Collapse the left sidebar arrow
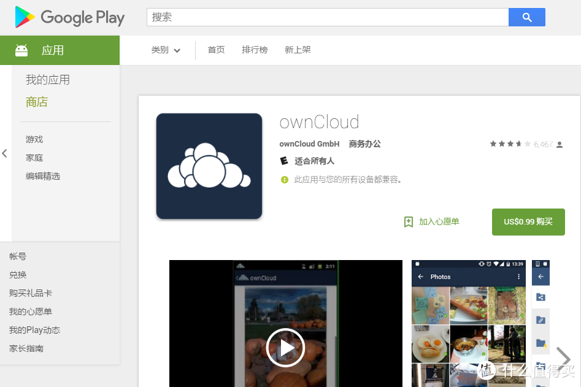The image size is (581, 387). click(4, 153)
